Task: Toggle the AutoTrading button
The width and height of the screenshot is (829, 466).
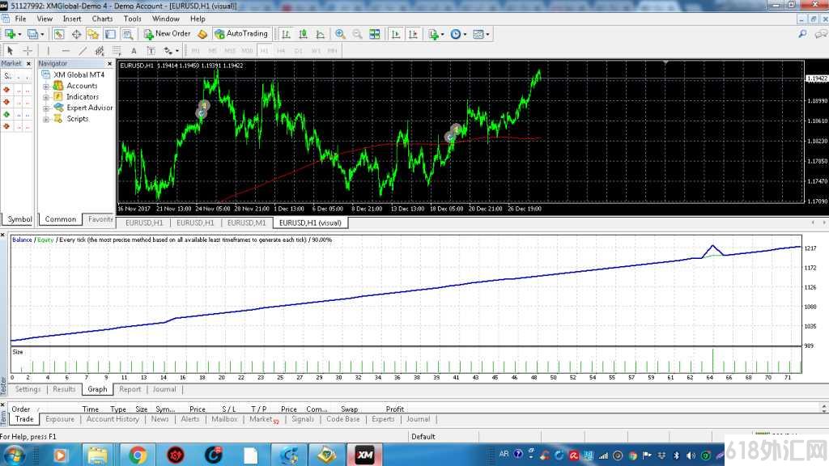Action: coord(241,34)
